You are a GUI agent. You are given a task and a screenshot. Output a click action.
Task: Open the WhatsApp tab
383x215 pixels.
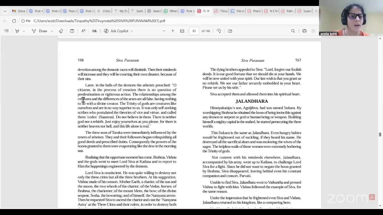[x=171, y=11]
